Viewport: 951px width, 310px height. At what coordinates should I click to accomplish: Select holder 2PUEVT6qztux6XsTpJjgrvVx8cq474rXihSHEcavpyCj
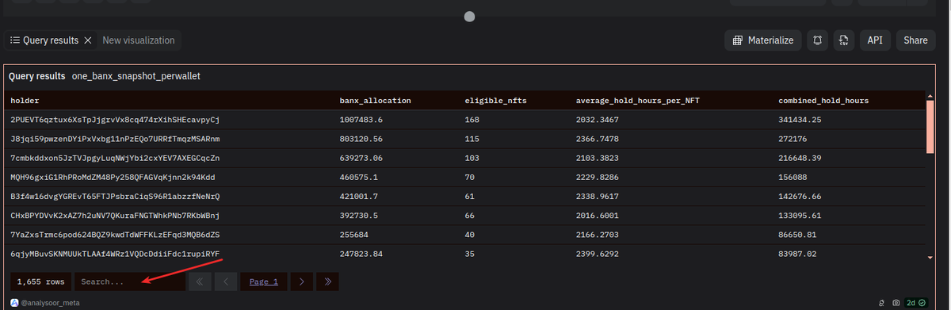click(115, 119)
